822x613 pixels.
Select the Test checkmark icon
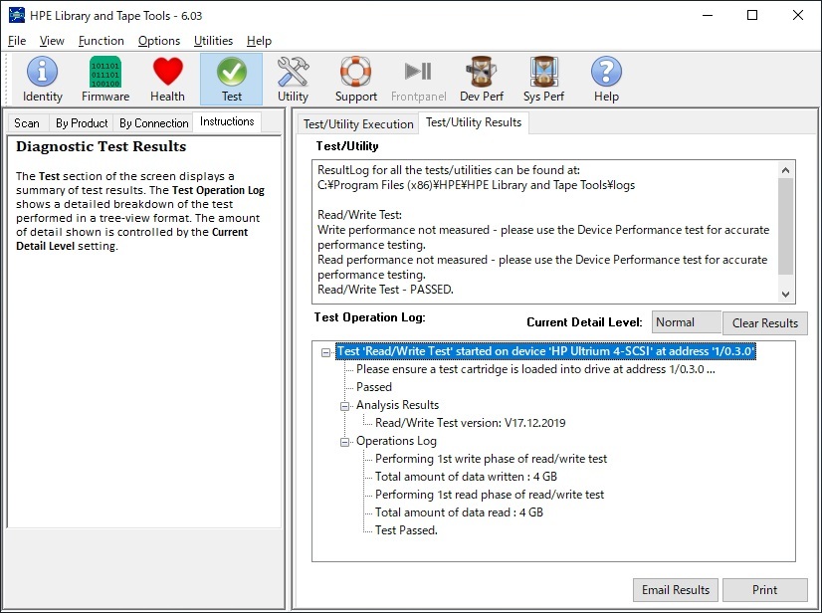click(231, 80)
